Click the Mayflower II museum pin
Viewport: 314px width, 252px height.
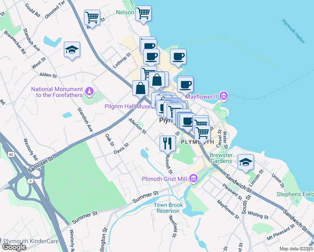click(x=224, y=96)
